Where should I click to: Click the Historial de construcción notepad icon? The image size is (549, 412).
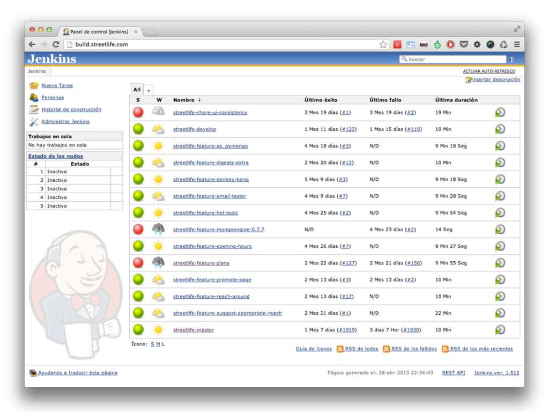[x=34, y=109]
